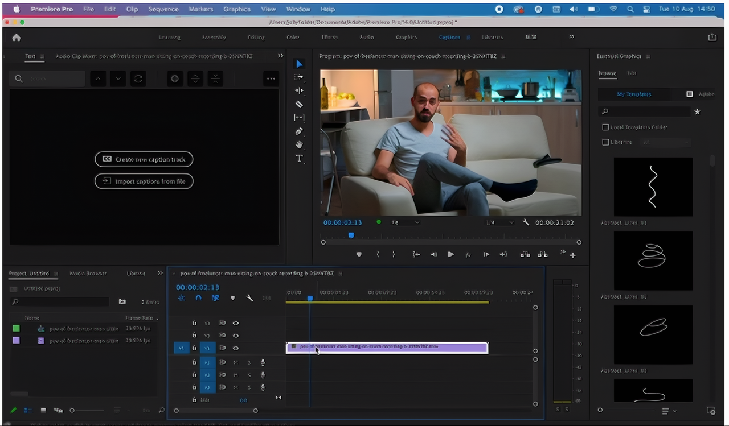Open the playback resolution dropdown set to 1/4
The width and height of the screenshot is (729, 426).
pos(500,222)
